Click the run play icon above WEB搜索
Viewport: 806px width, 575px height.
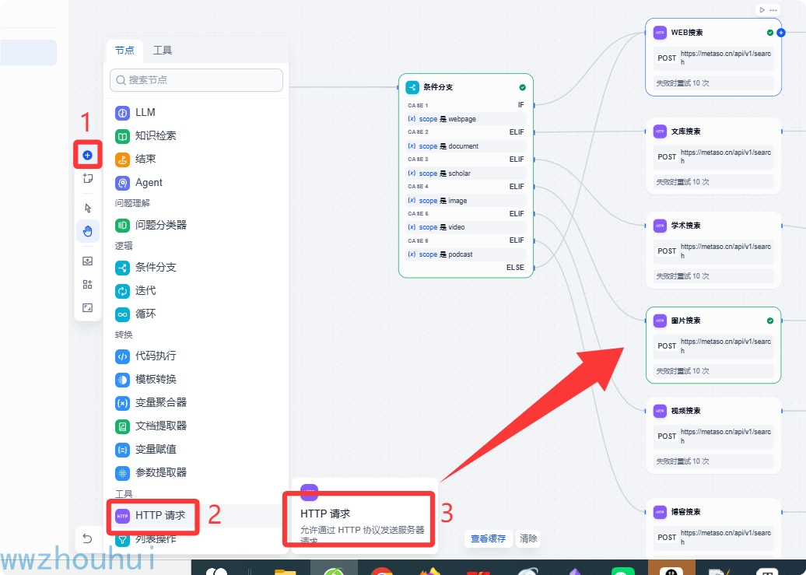pyautogui.click(x=762, y=10)
